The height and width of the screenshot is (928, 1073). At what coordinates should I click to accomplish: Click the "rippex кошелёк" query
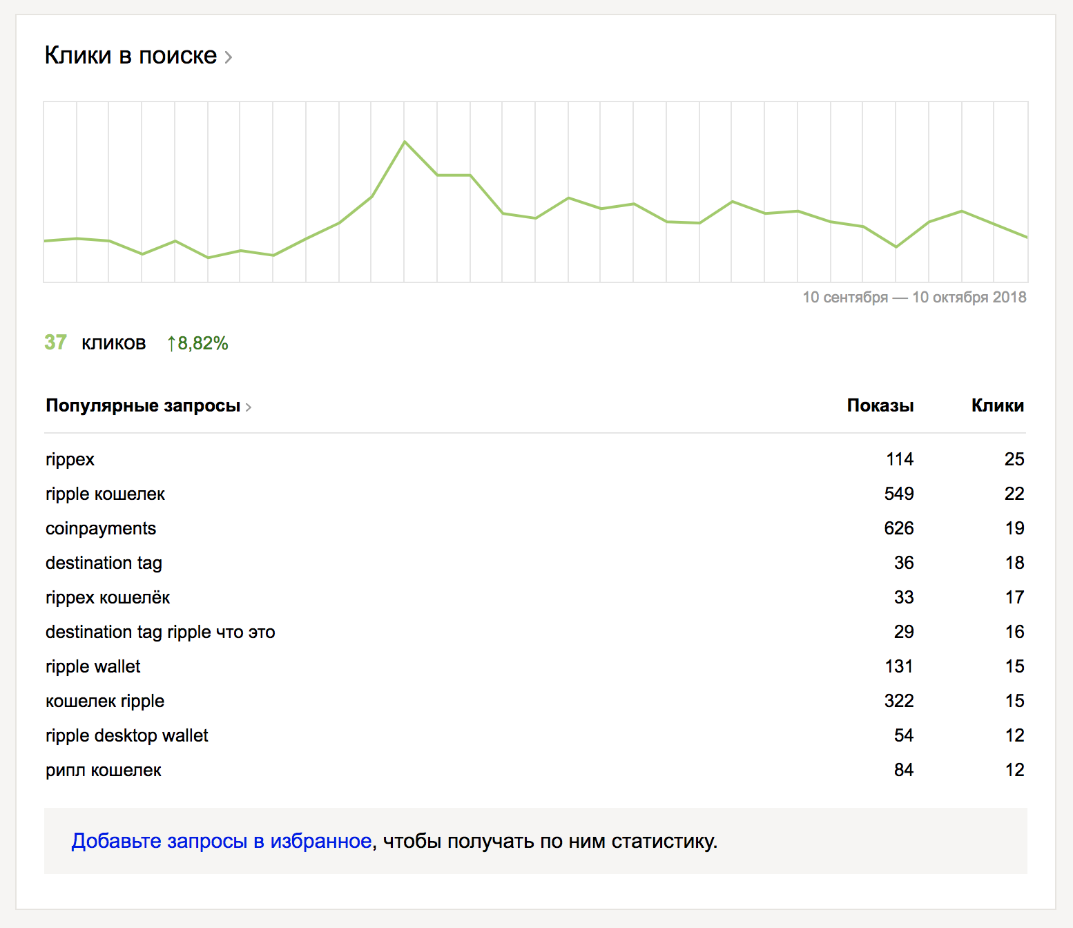(108, 597)
